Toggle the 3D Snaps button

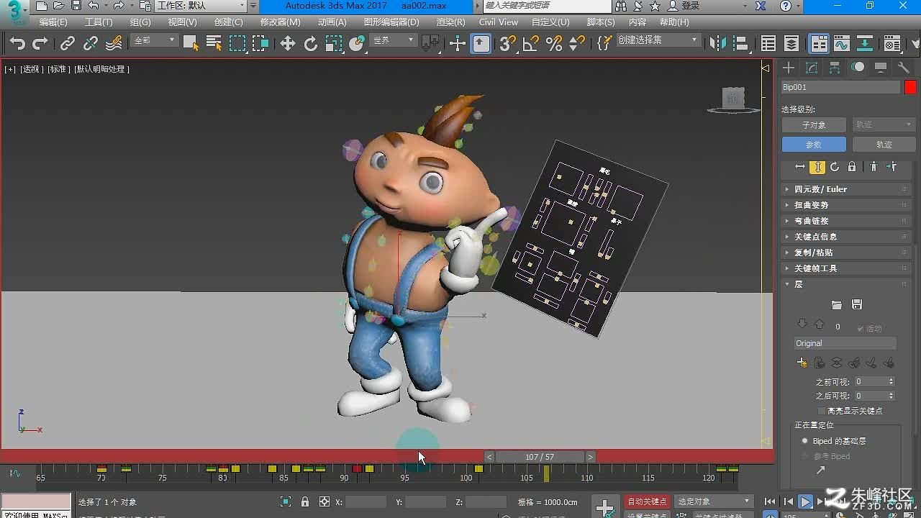click(x=508, y=44)
